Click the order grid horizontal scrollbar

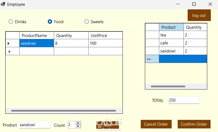168,86
